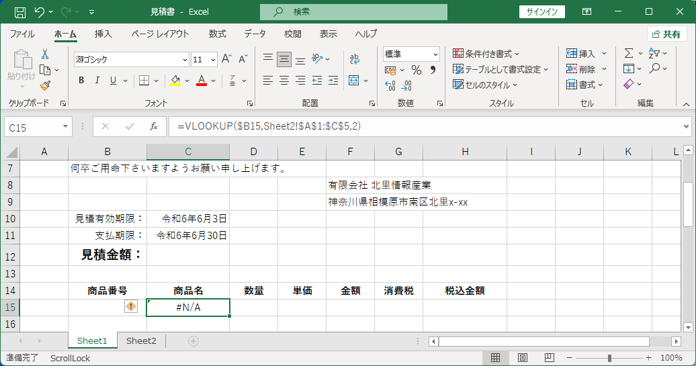This screenshot has height=366, width=696.
Task: Open the Sort and Filter tool
Action: click(654, 53)
